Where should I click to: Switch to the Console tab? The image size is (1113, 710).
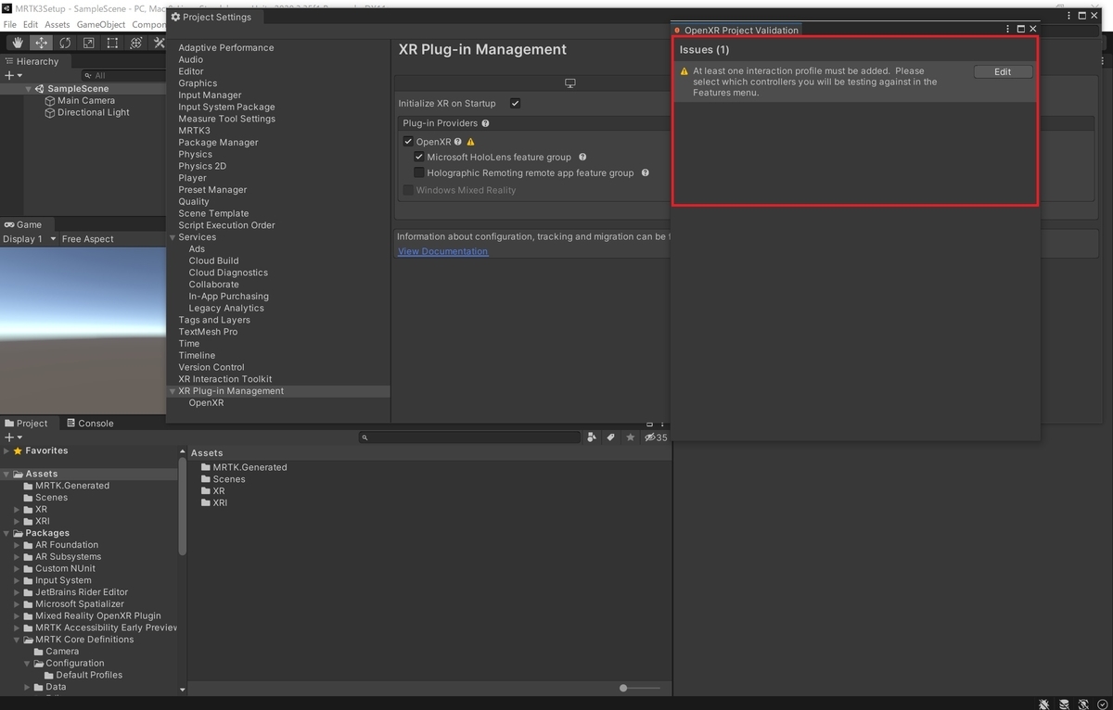tap(89, 424)
